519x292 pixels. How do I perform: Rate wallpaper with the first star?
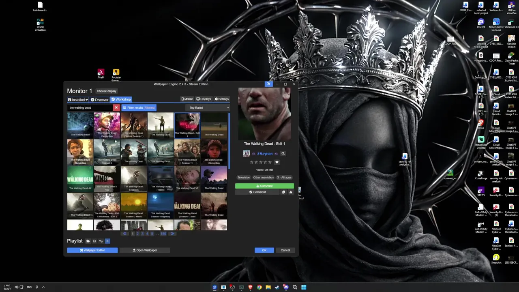[251, 162]
